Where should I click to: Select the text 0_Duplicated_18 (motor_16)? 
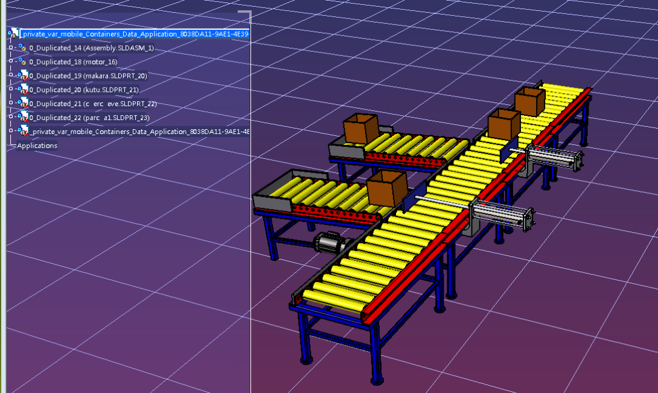pyautogui.click(x=74, y=62)
